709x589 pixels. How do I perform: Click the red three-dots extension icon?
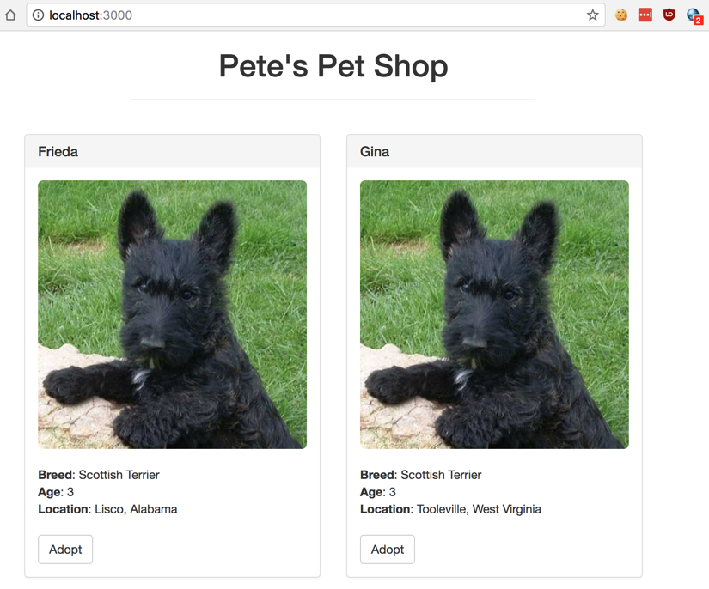[x=645, y=15]
